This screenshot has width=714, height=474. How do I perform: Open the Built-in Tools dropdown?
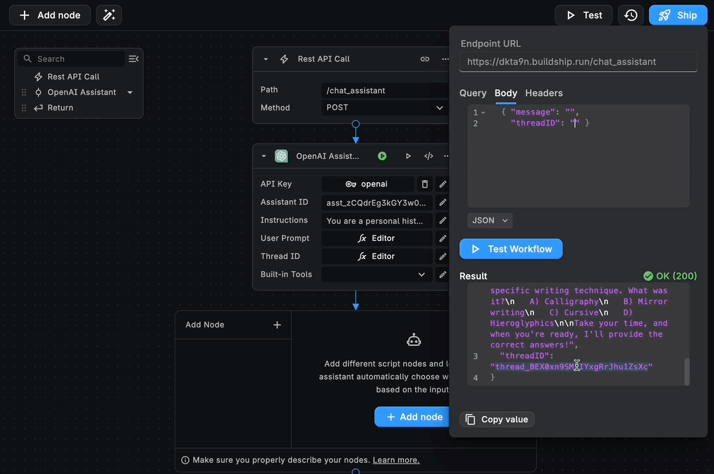376,274
